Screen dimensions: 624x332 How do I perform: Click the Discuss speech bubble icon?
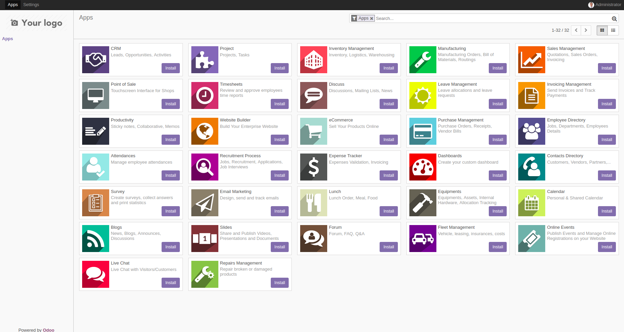tap(314, 95)
